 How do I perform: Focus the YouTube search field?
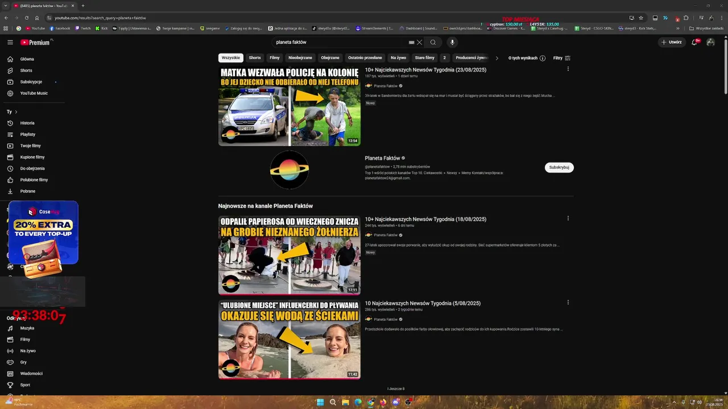click(340, 42)
